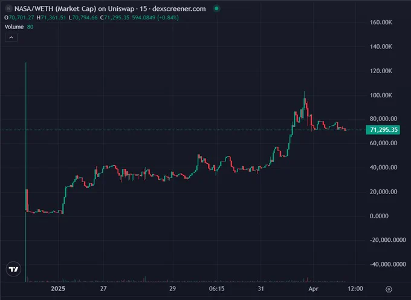Click the 06:15 time axis label
This screenshot has height=300, width=411.
pos(217,289)
